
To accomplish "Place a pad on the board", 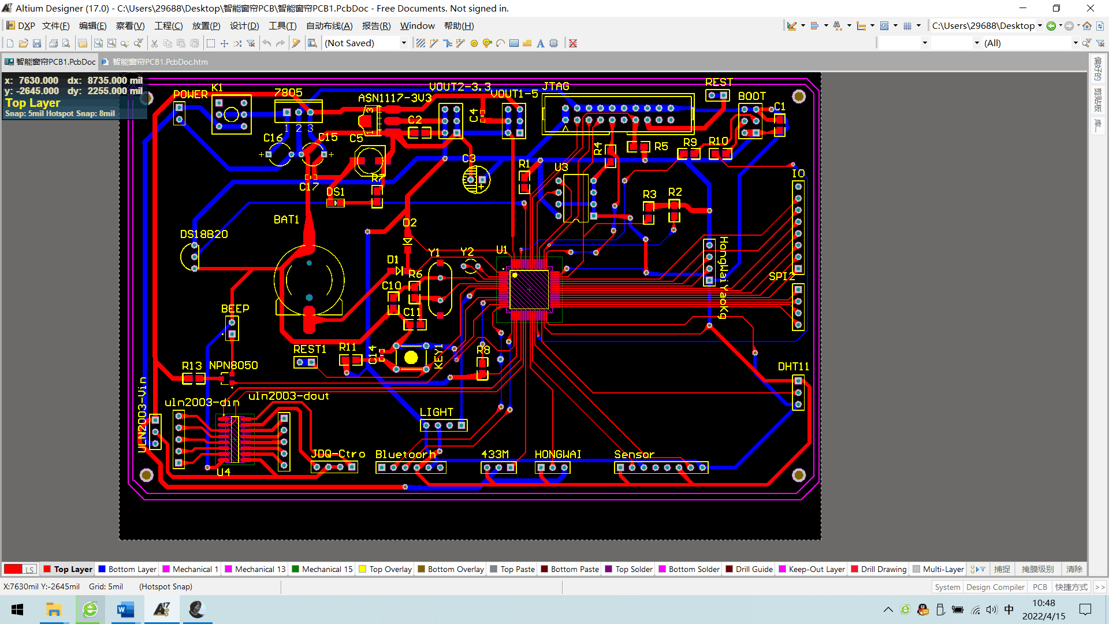I will click(474, 43).
